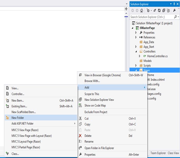This screenshot has height=158, width=180.
Task: Choose View... in Add submenu
Action: [41, 88]
